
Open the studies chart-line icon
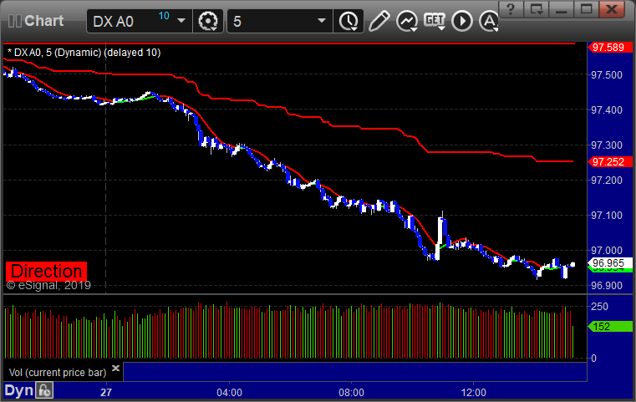point(407,21)
